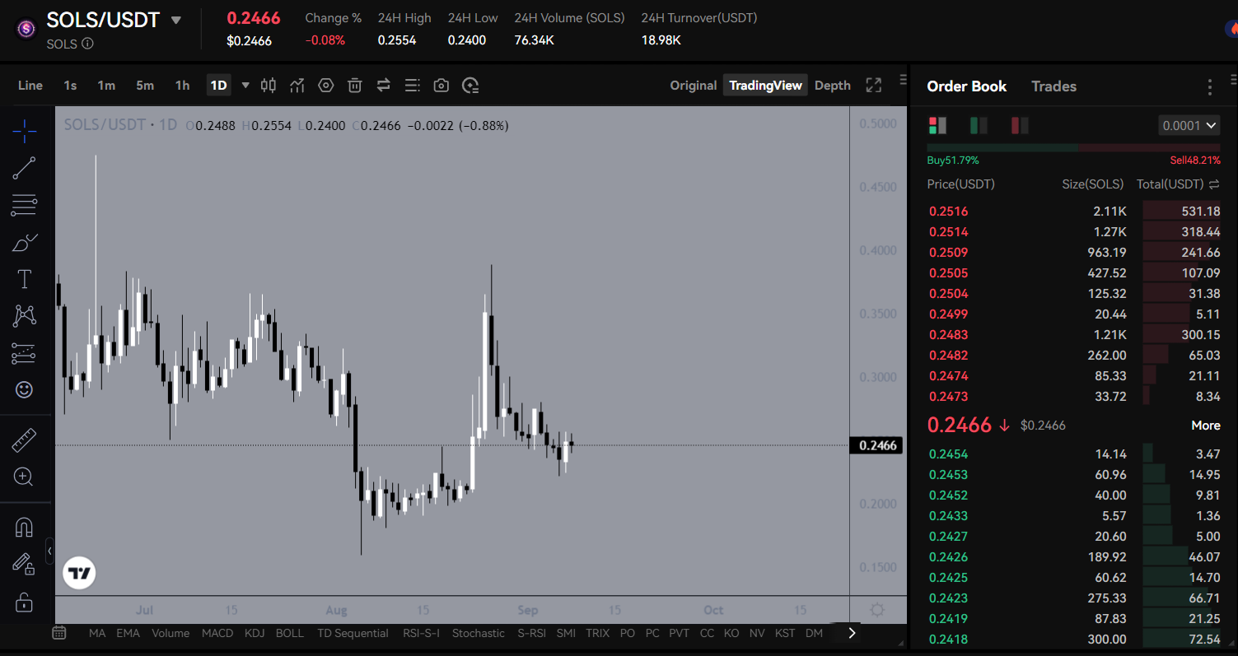This screenshot has width=1238, height=656.
Task: Switch chart to TradingView mode
Action: coord(764,85)
